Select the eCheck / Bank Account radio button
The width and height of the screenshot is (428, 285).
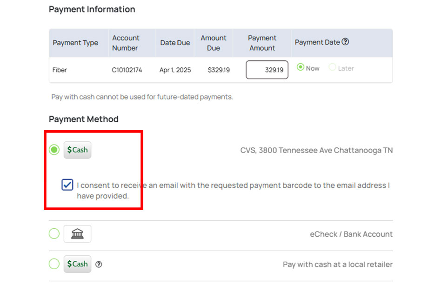(54, 234)
